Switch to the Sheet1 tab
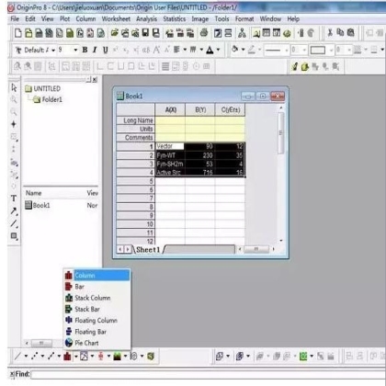 (x=148, y=250)
